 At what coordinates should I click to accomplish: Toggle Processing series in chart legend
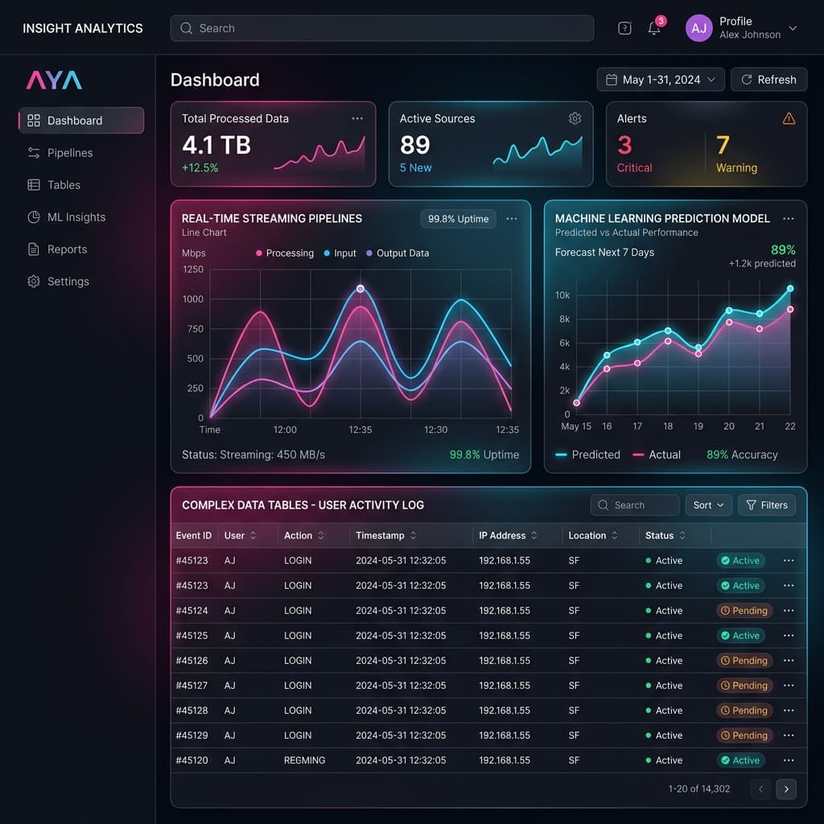click(284, 253)
